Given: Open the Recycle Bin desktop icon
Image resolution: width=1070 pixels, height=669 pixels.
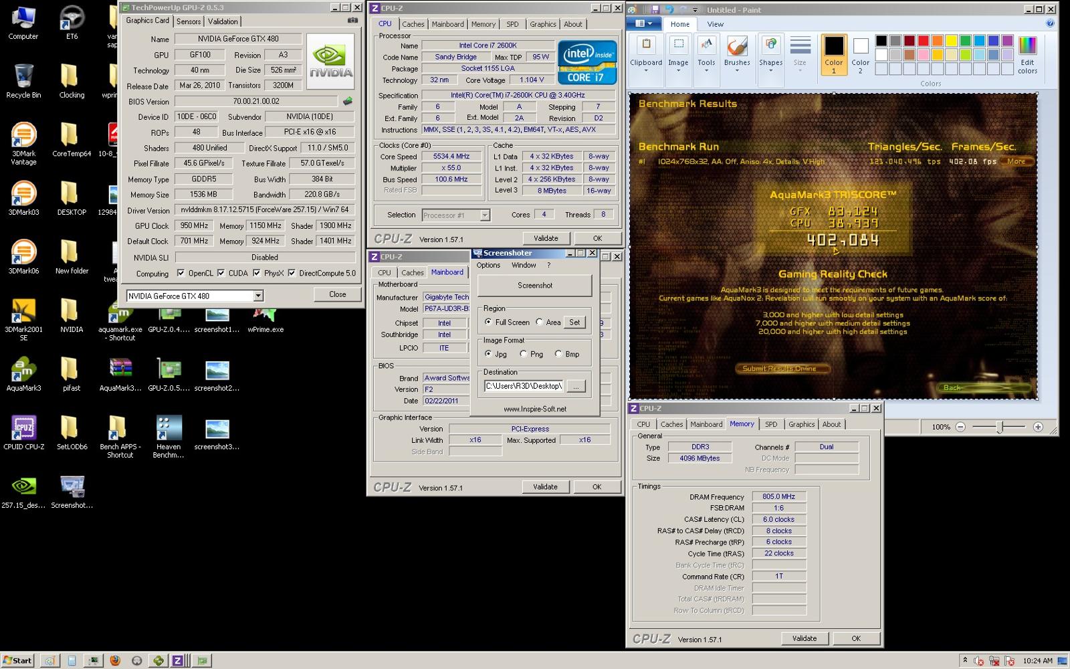Looking at the screenshot, I should [x=23, y=82].
